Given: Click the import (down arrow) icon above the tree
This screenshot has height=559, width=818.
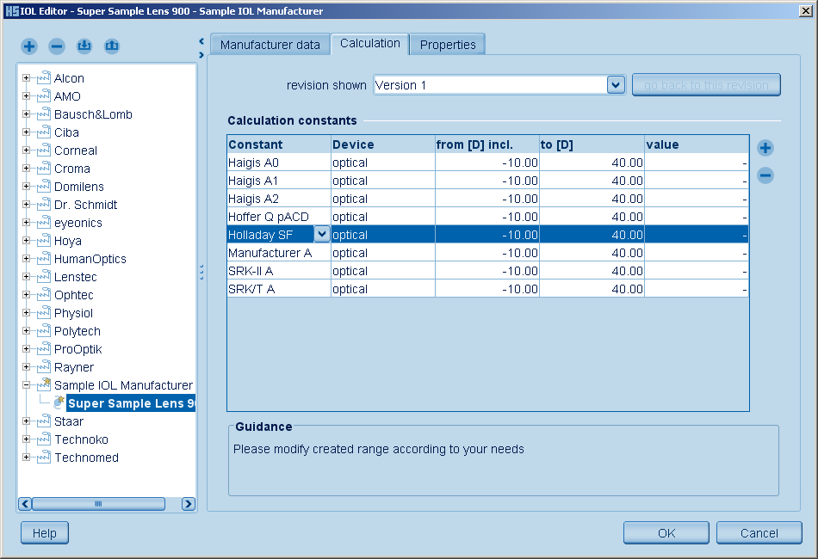Looking at the screenshot, I should tap(84, 46).
